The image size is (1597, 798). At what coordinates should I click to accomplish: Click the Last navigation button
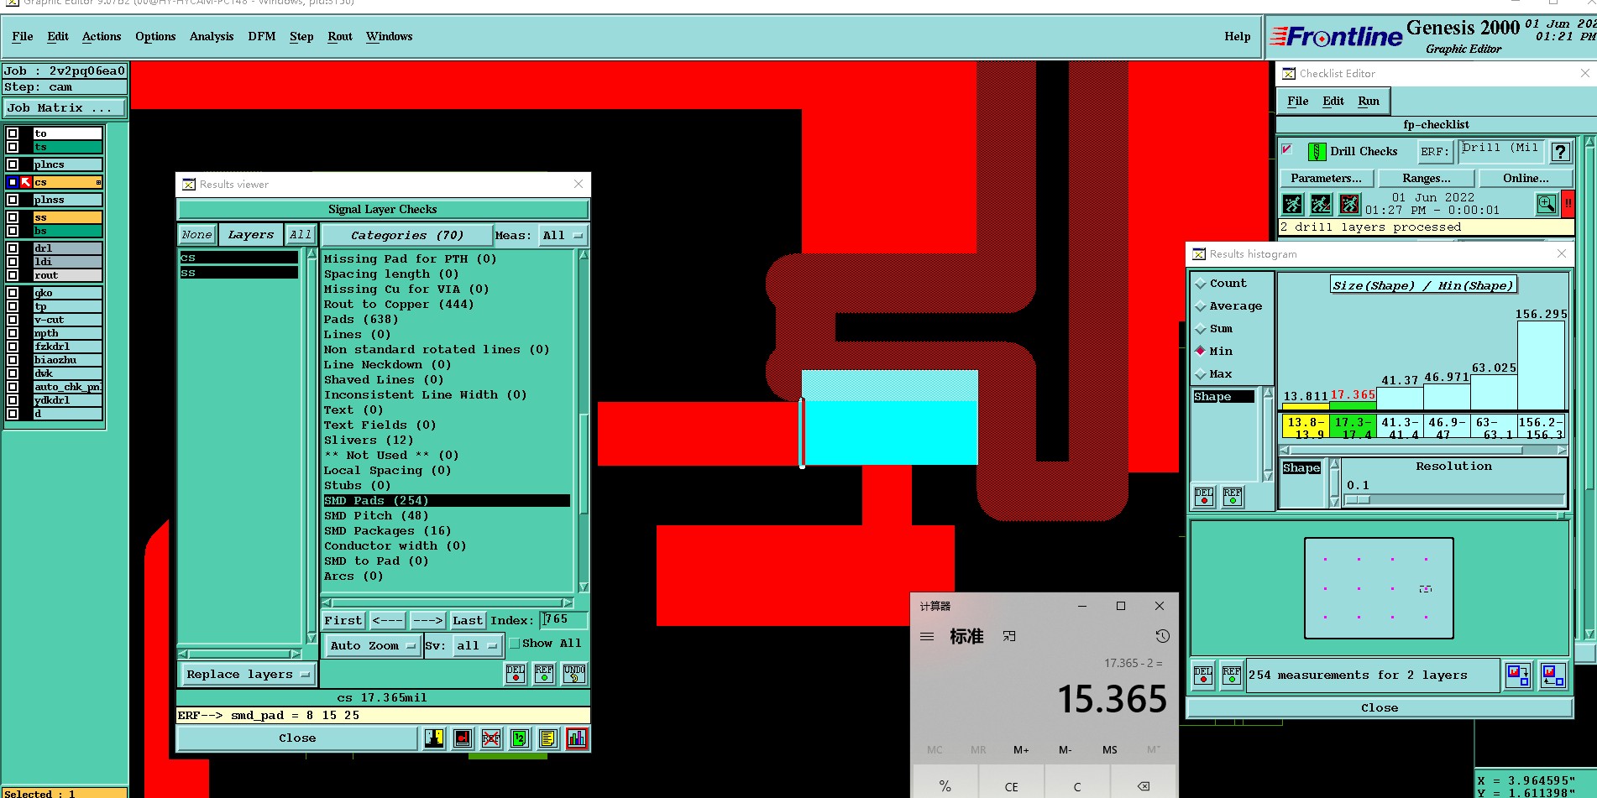click(x=468, y=620)
